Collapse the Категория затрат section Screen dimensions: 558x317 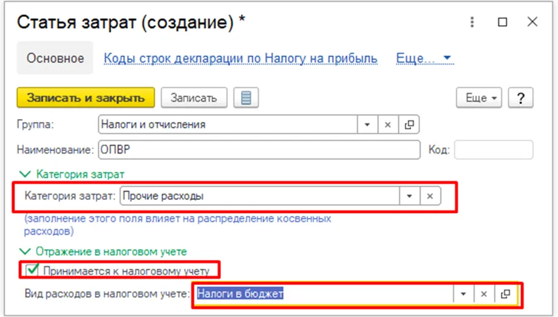(x=72, y=174)
